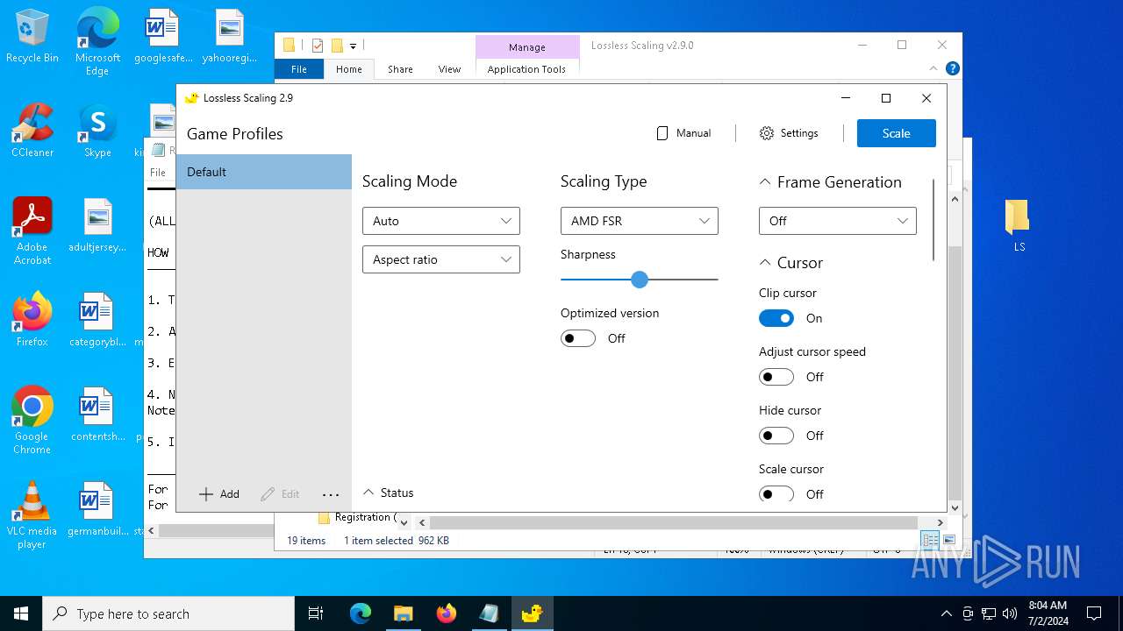Adjust the Sharpness slider thumb
Viewport: 1123px width, 631px height.
pos(640,280)
